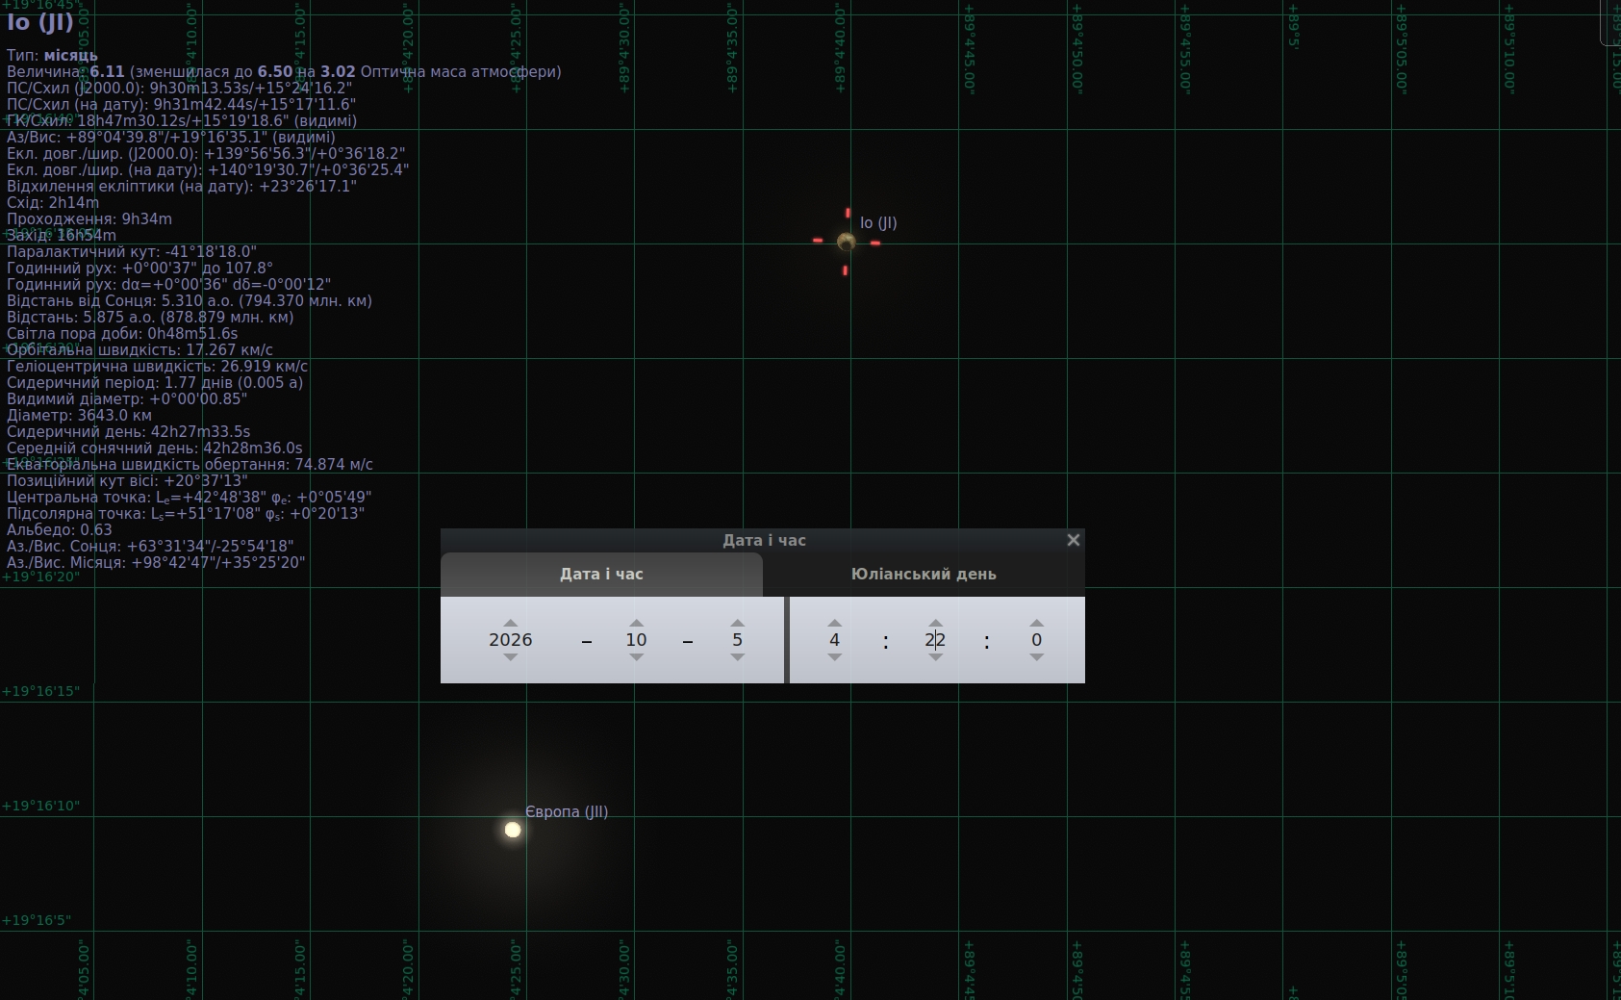Click the 'Діаметр: 3643.0 км' info line

(79, 416)
